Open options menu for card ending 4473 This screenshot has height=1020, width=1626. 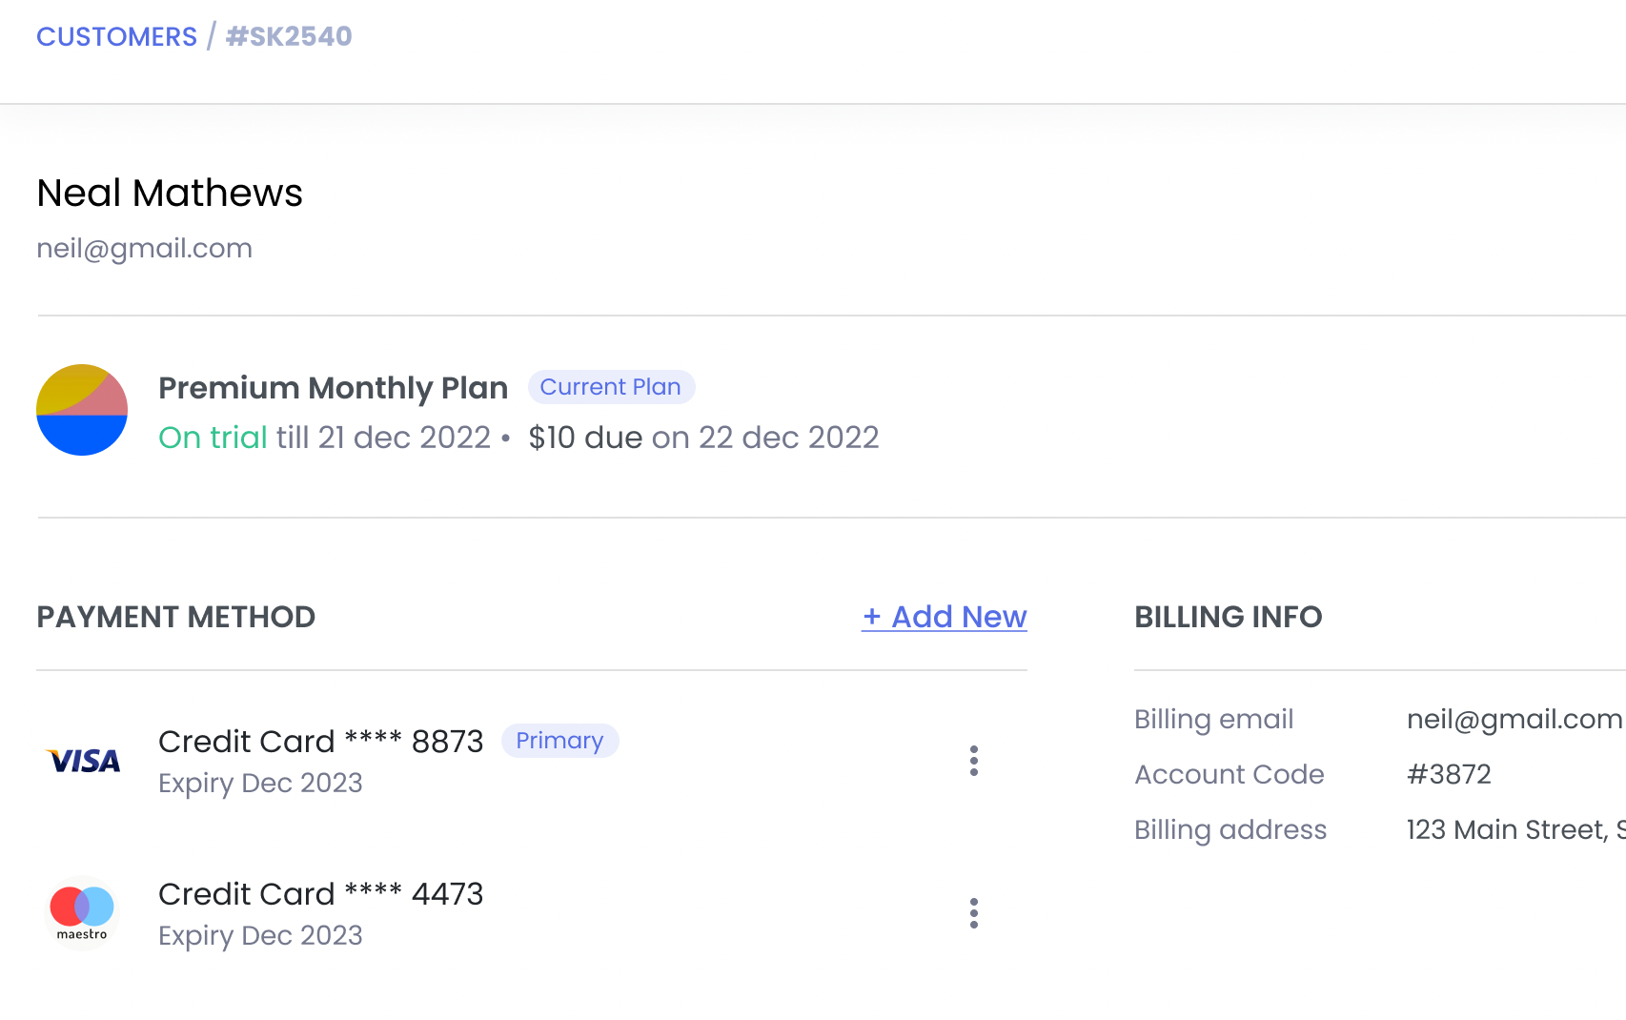tap(973, 913)
